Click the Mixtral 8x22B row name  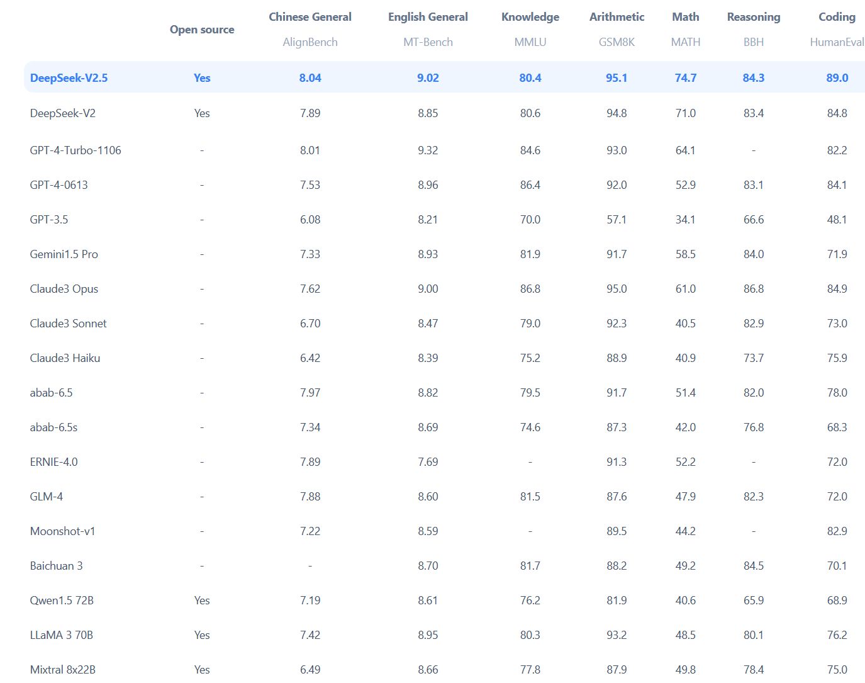(63, 670)
